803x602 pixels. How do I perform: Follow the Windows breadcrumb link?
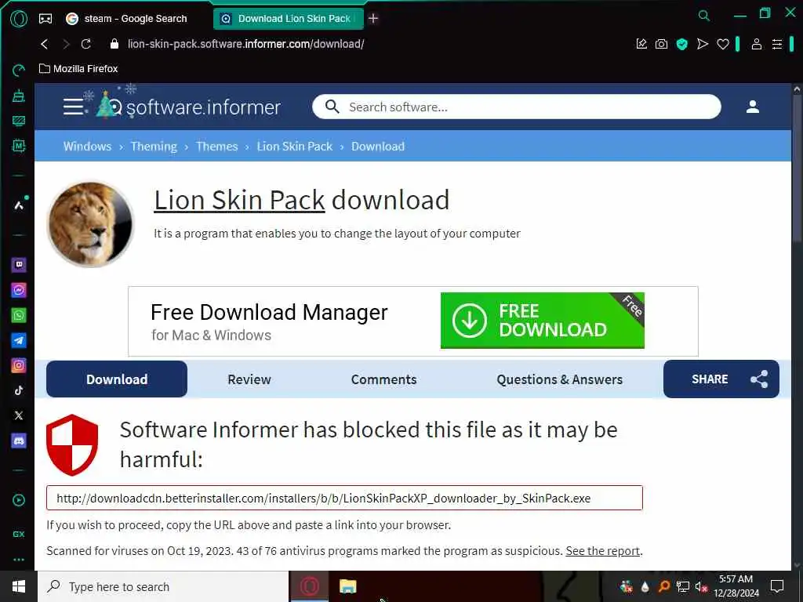click(87, 147)
